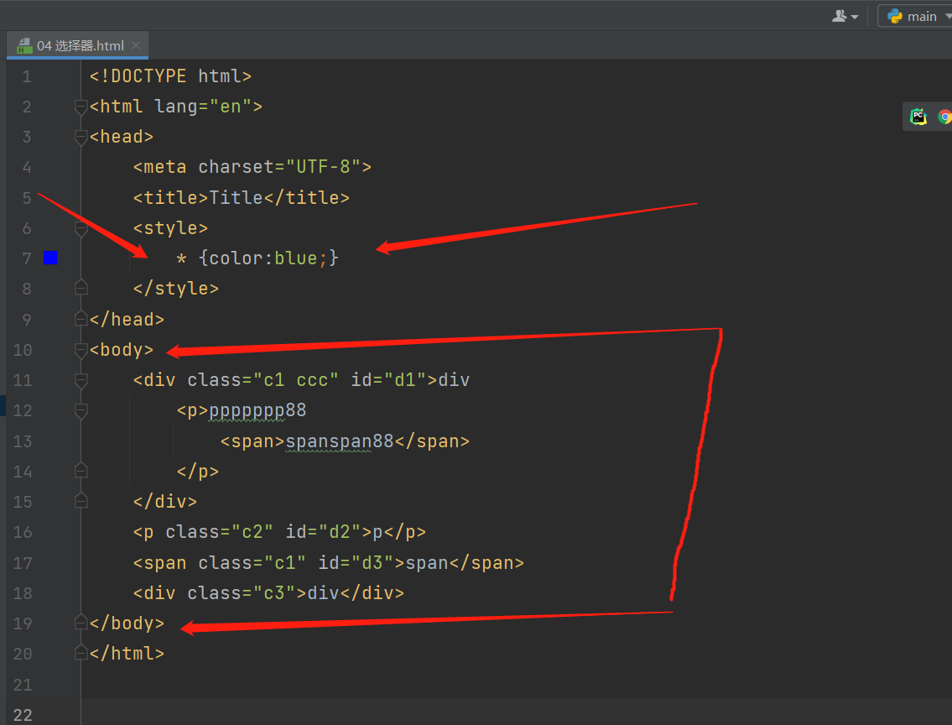Click the blue color swatch on line 7
This screenshot has height=725, width=952.
point(50,258)
